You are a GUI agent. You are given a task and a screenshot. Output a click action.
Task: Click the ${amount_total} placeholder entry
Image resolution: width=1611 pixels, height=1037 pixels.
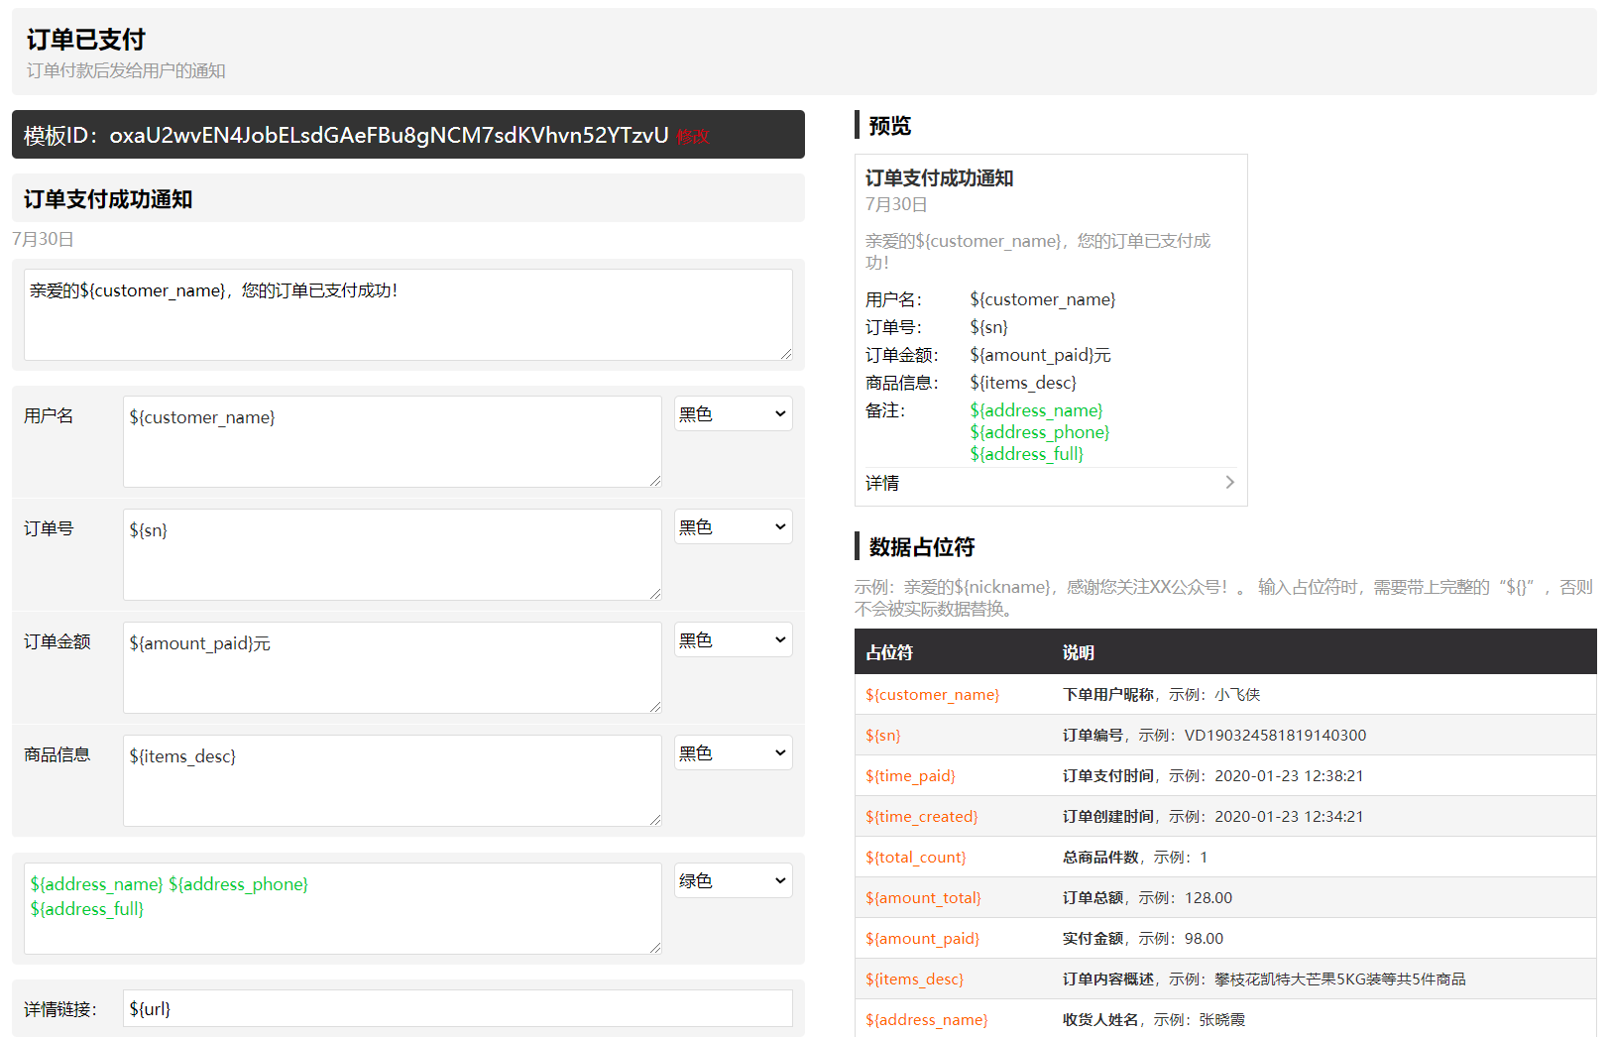click(923, 898)
